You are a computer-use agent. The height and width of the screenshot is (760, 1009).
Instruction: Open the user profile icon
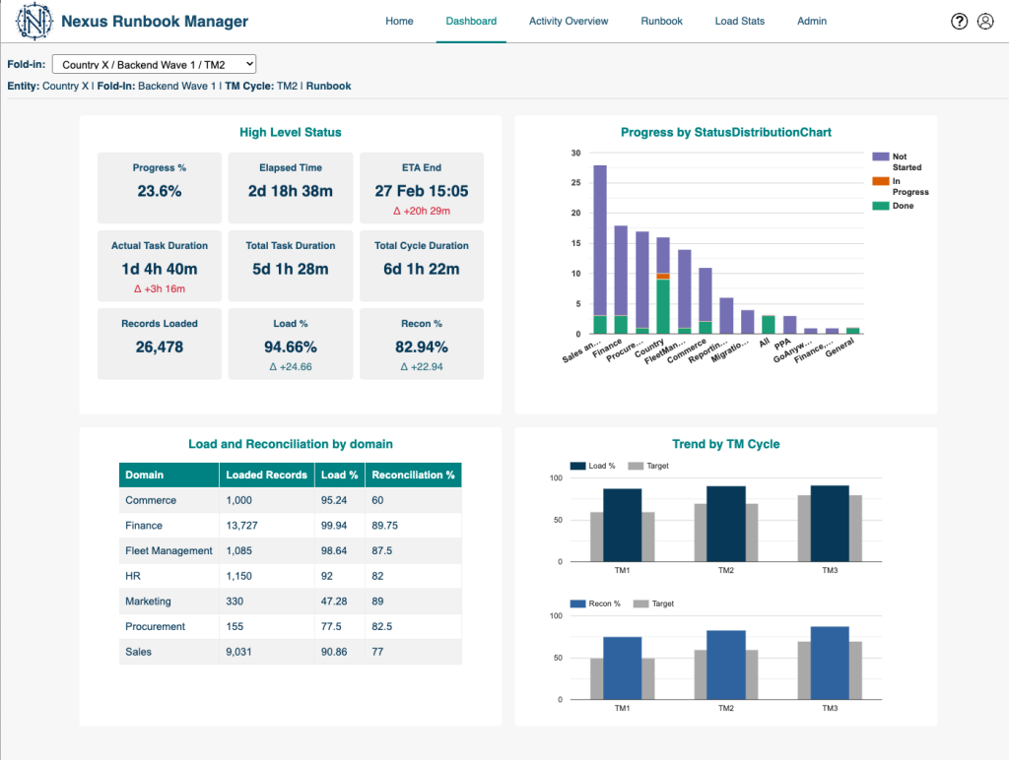coord(984,22)
